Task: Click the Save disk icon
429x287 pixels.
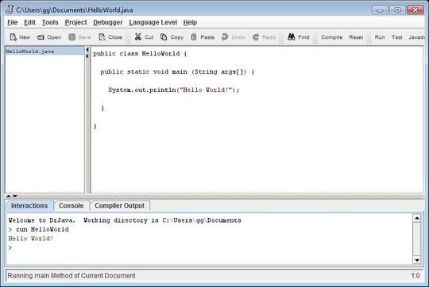Action: click(x=72, y=37)
